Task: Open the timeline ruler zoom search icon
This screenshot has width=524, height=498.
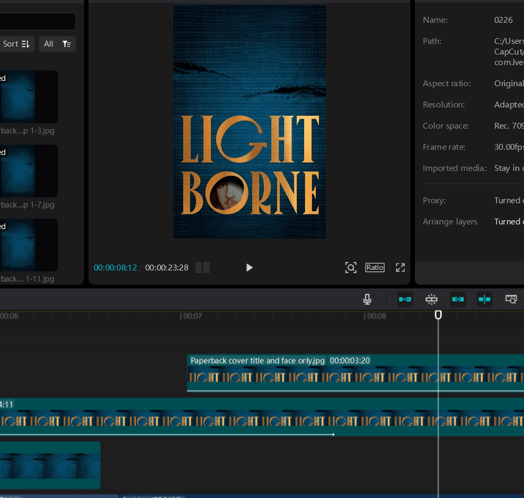Action: coord(511,300)
